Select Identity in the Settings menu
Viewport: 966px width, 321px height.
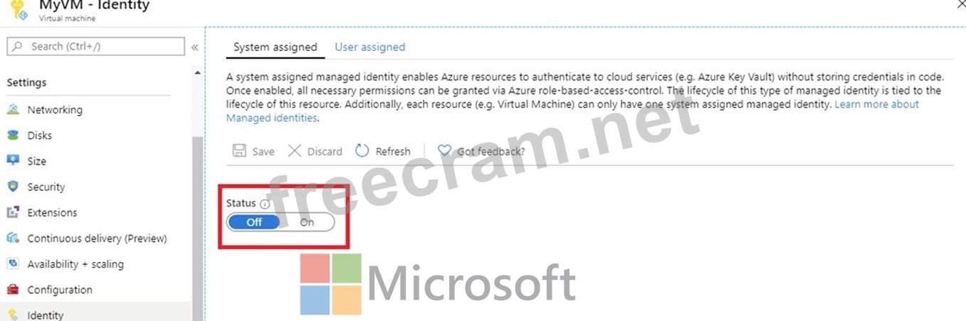(x=46, y=315)
